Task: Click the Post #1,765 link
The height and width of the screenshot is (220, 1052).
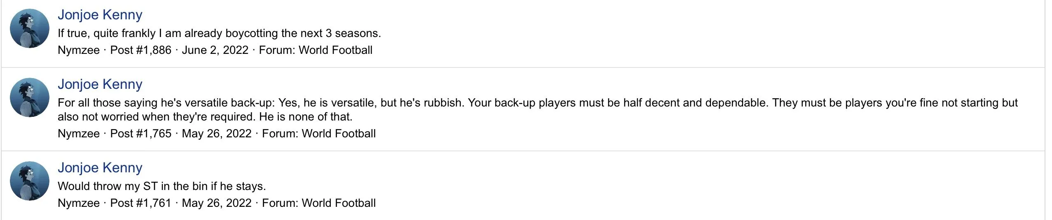Action: (x=140, y=134)
